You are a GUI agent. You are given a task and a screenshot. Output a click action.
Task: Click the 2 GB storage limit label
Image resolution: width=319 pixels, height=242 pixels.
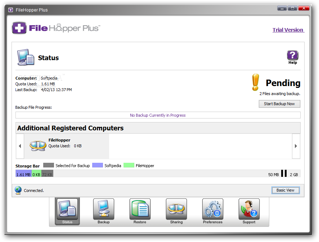point(294,175)
